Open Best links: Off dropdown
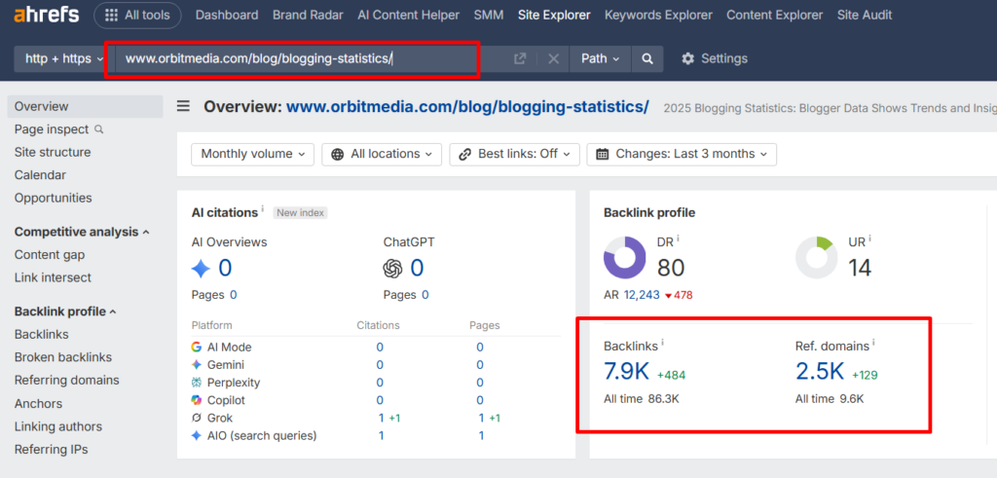This screenshot has height=478, width=997. click(514, 154)
